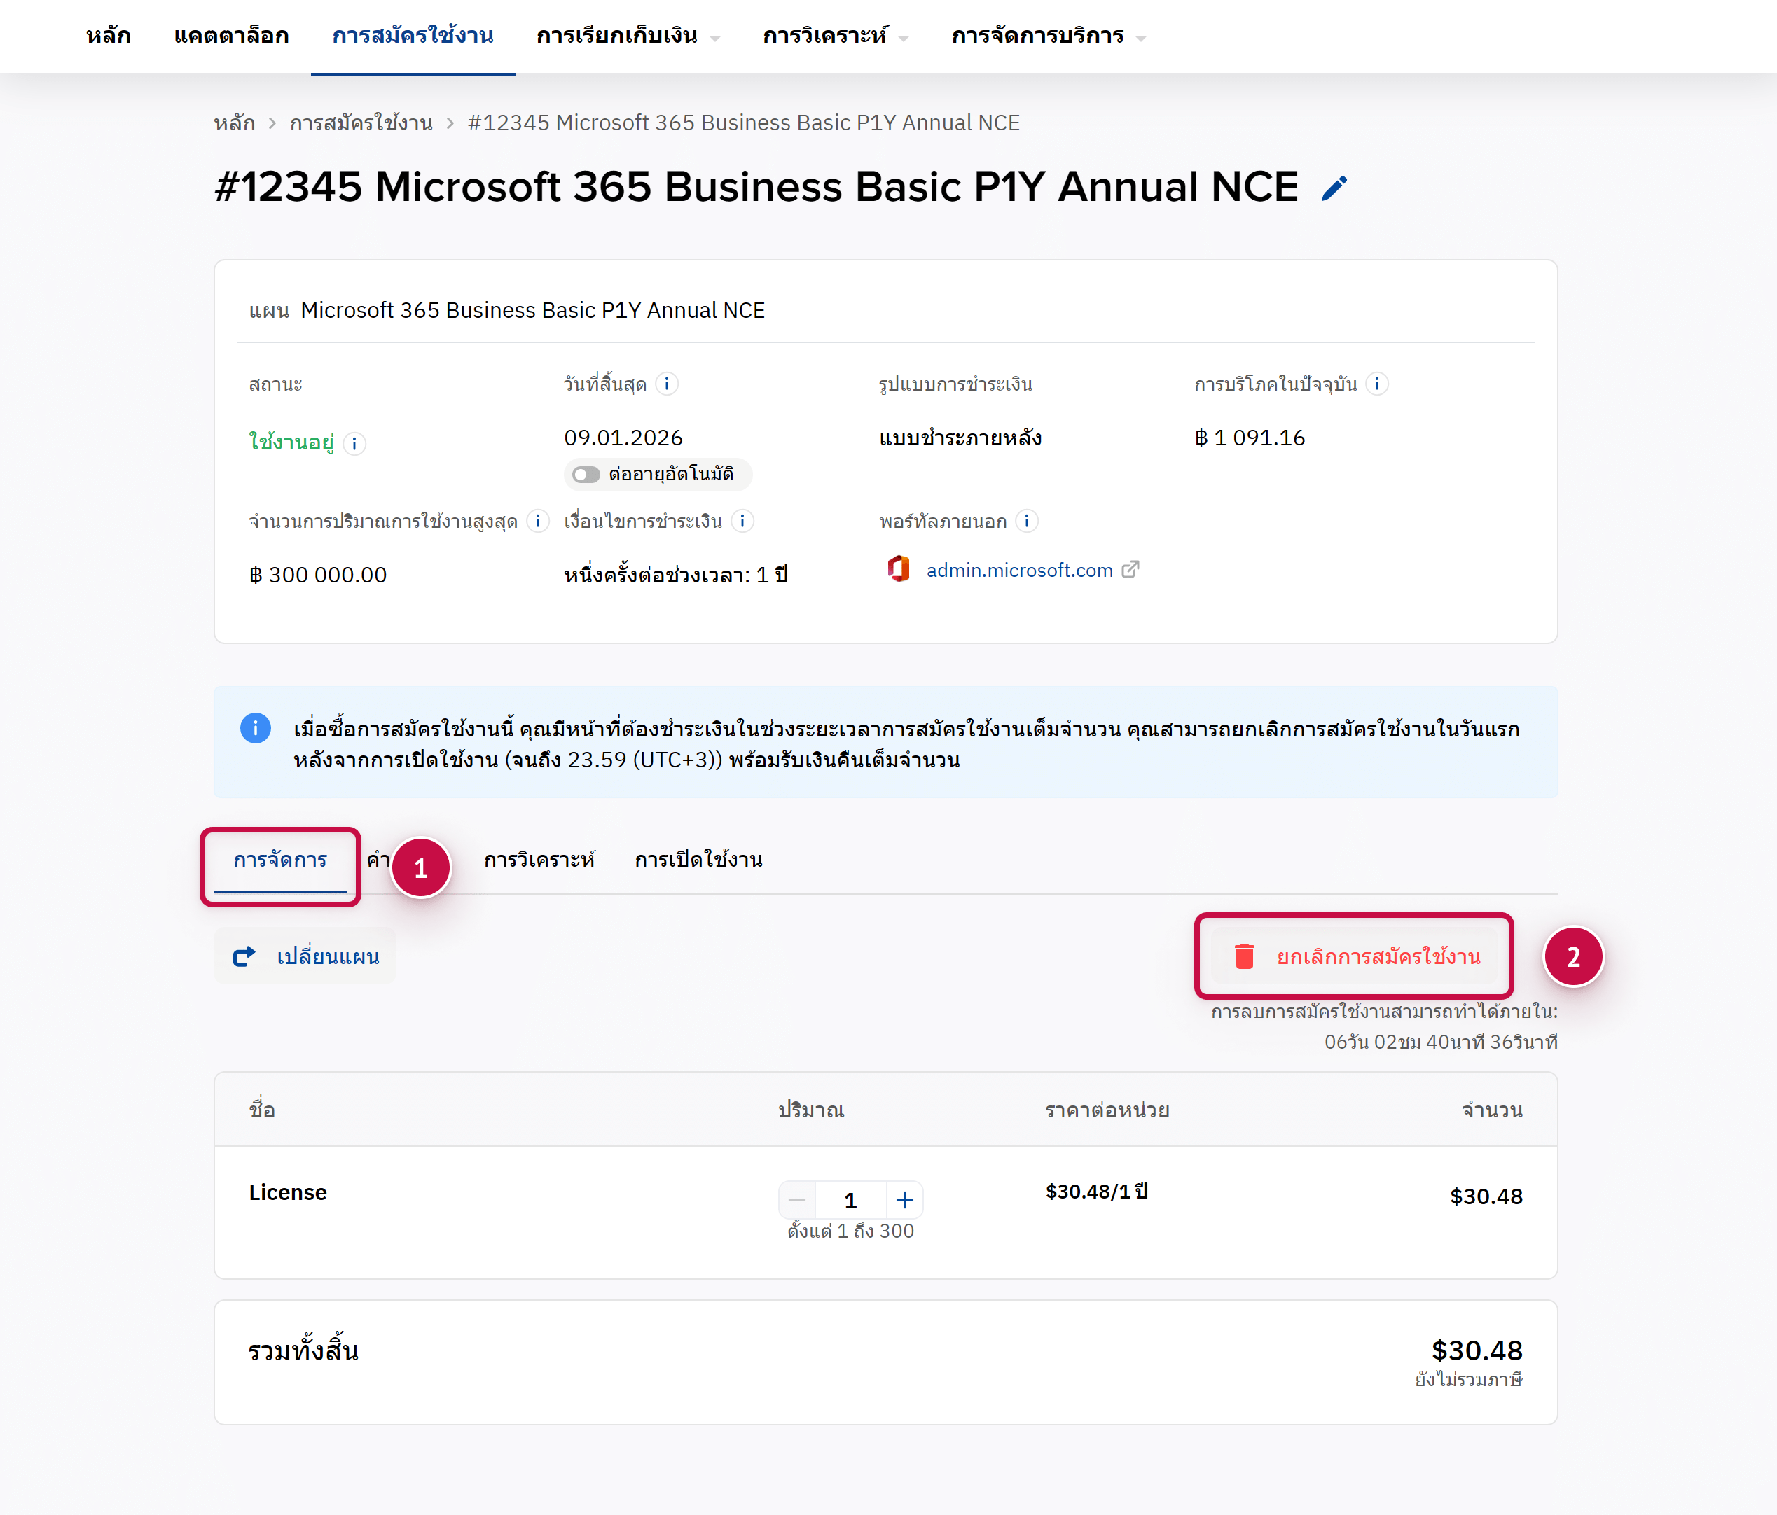Click info icon beside ใช้งานอยู่ status
Image resolution: width=1777 pixels, height=1515 pixels.
click(x=354, y=443)
